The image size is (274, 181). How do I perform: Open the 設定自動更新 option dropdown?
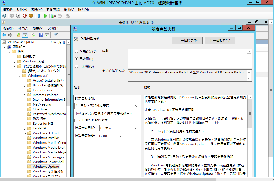[x=106, y=106]
